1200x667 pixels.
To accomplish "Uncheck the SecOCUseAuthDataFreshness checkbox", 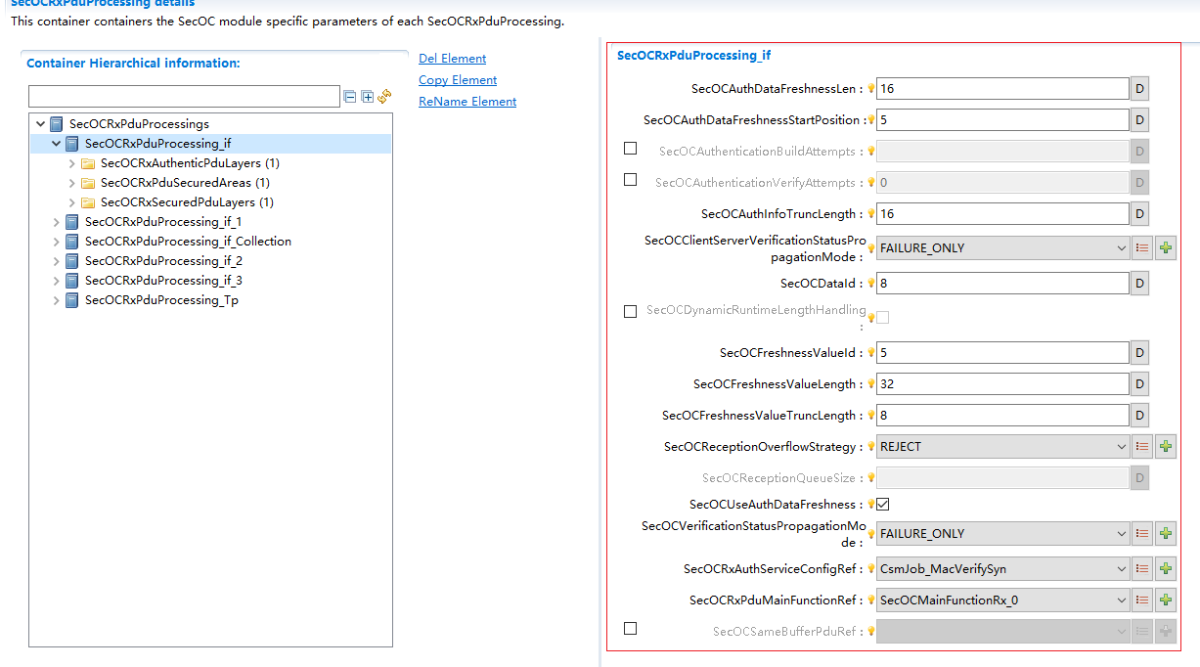I will 883,504.
